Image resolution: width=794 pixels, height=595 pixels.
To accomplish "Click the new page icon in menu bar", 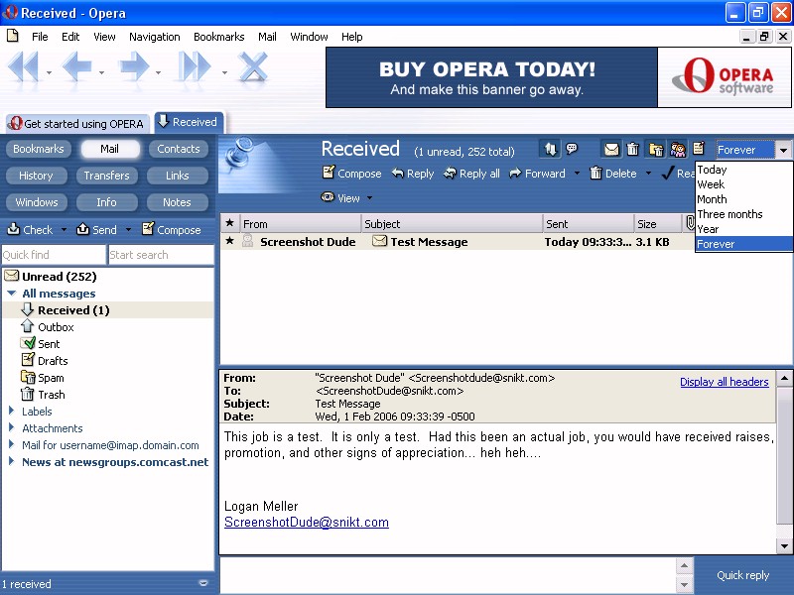I will pyautogui.click(x=13, y=37).
